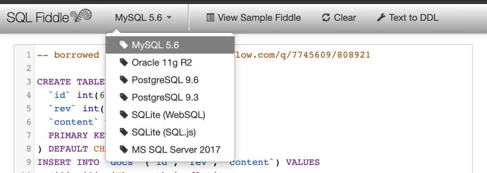487x173 pixels.
Task: Click the SQL Fiddle fern logo icon
Action: tap(81, 16)
